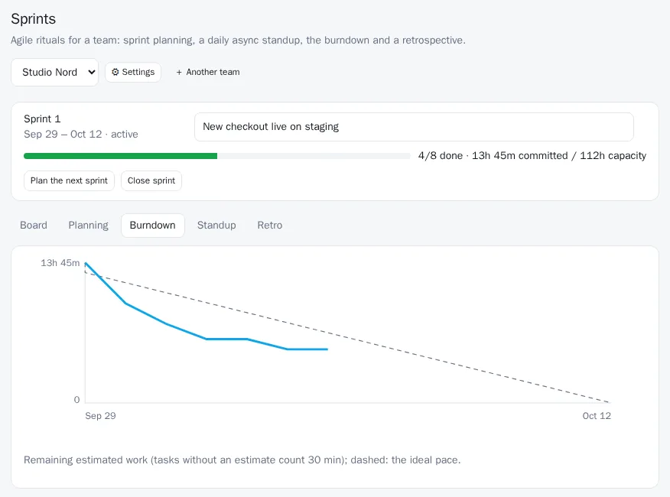Screen dimensions: 670x497
Task: Open the Planning tab
Action: point(89,226)
